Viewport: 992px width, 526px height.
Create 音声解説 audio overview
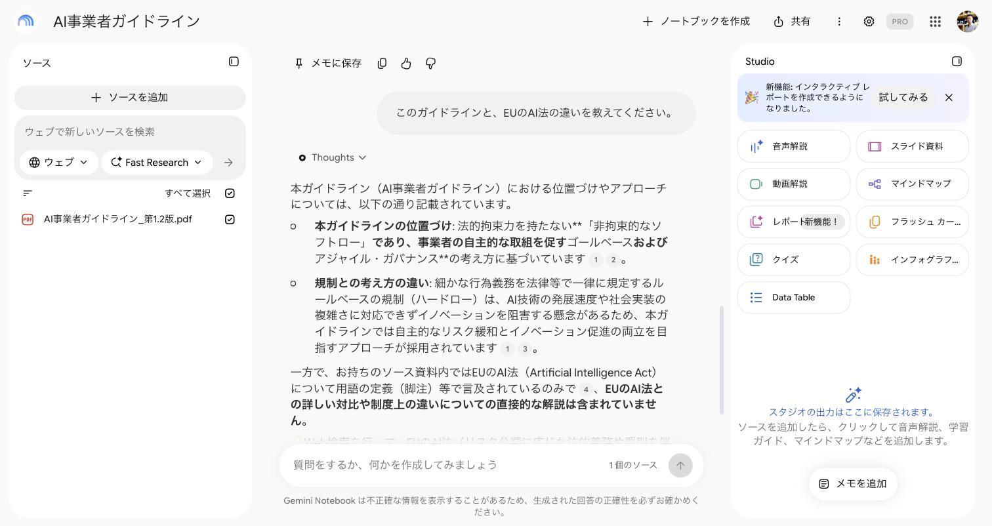[794, 146]
